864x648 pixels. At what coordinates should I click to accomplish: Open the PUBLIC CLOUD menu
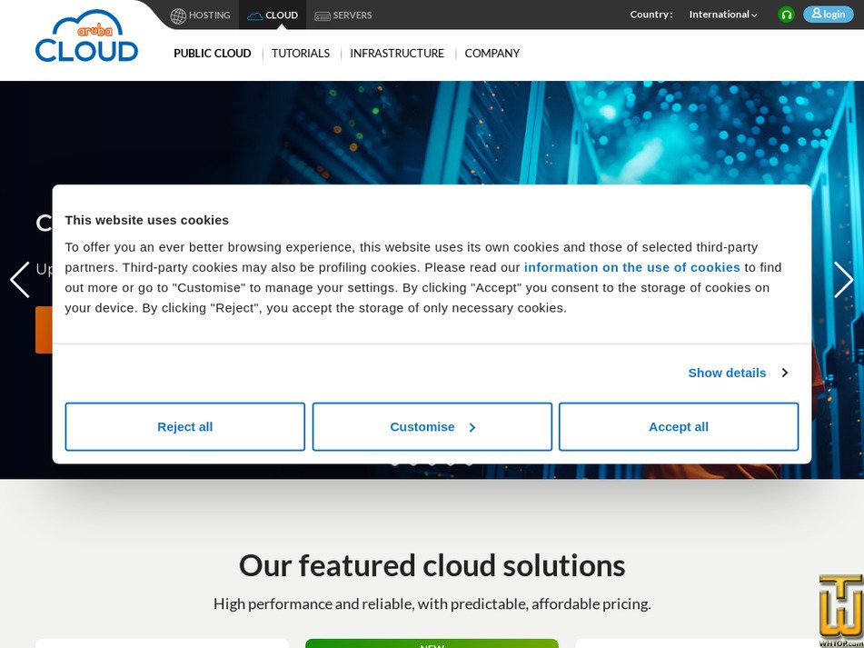(212, 54)
